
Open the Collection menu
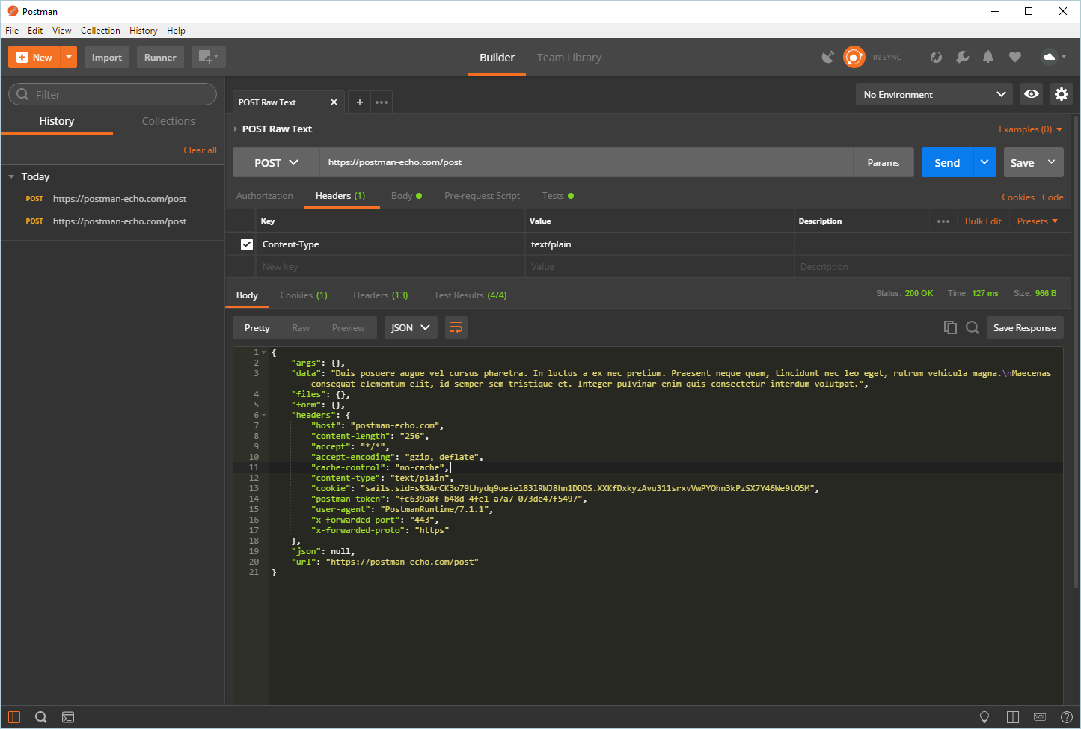pyautogui.click(x=100, y=31)
